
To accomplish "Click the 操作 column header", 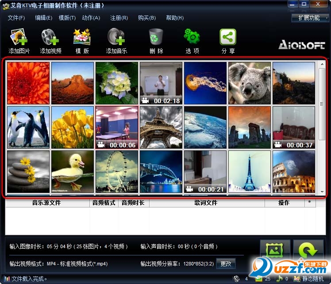I will (284, 203).
